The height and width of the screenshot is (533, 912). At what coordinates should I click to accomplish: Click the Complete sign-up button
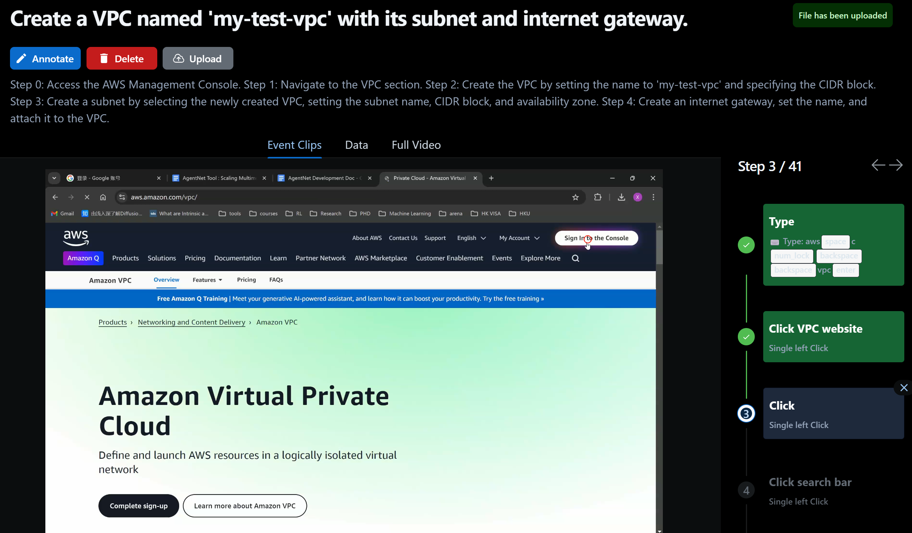pos(139,506)
